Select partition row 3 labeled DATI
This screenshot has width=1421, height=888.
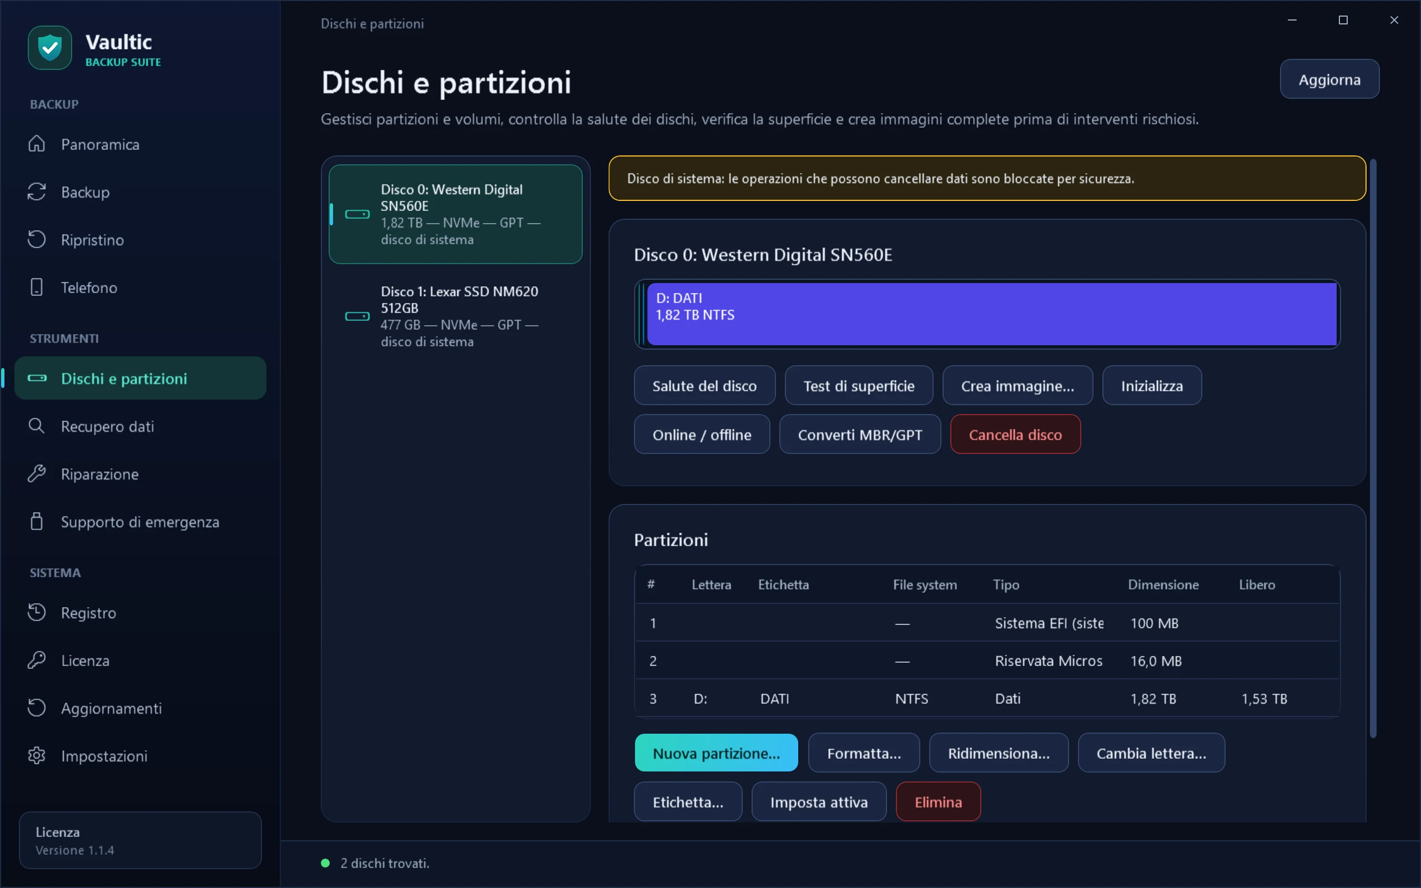click(x=987, y=698)
